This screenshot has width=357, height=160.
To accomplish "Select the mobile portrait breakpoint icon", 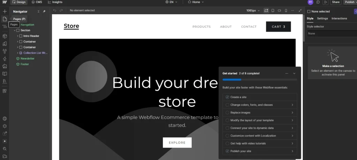I will coord(286,10).
